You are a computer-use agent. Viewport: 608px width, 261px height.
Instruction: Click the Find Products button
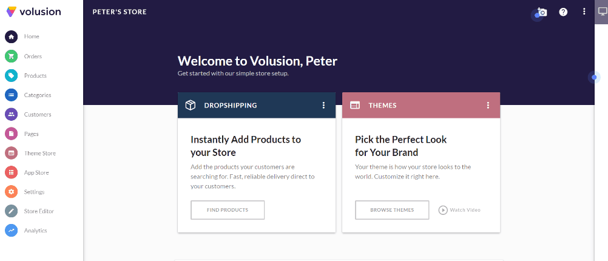point(228,210)
